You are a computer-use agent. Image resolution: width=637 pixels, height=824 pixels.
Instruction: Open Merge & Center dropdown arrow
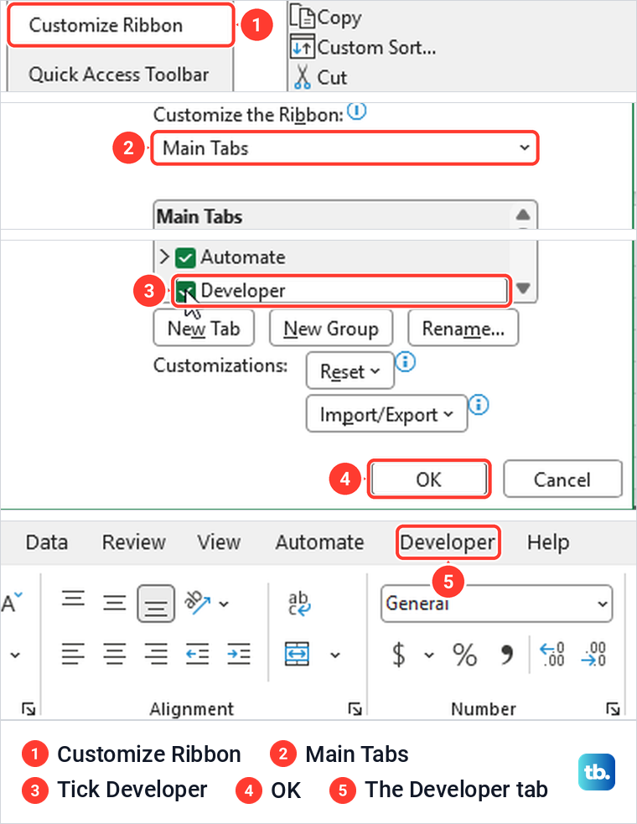point(334,655)
